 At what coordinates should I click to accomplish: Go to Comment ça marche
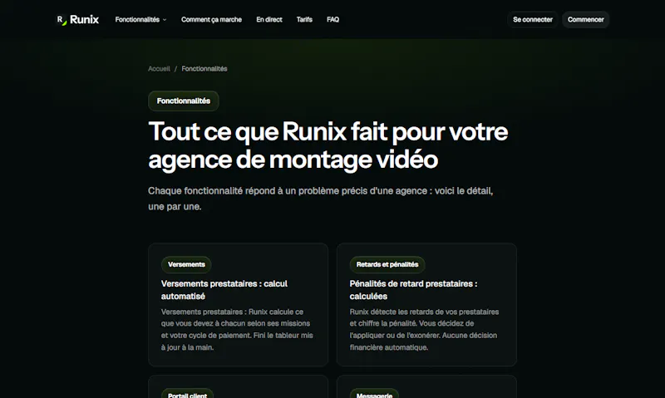point(211,19)
